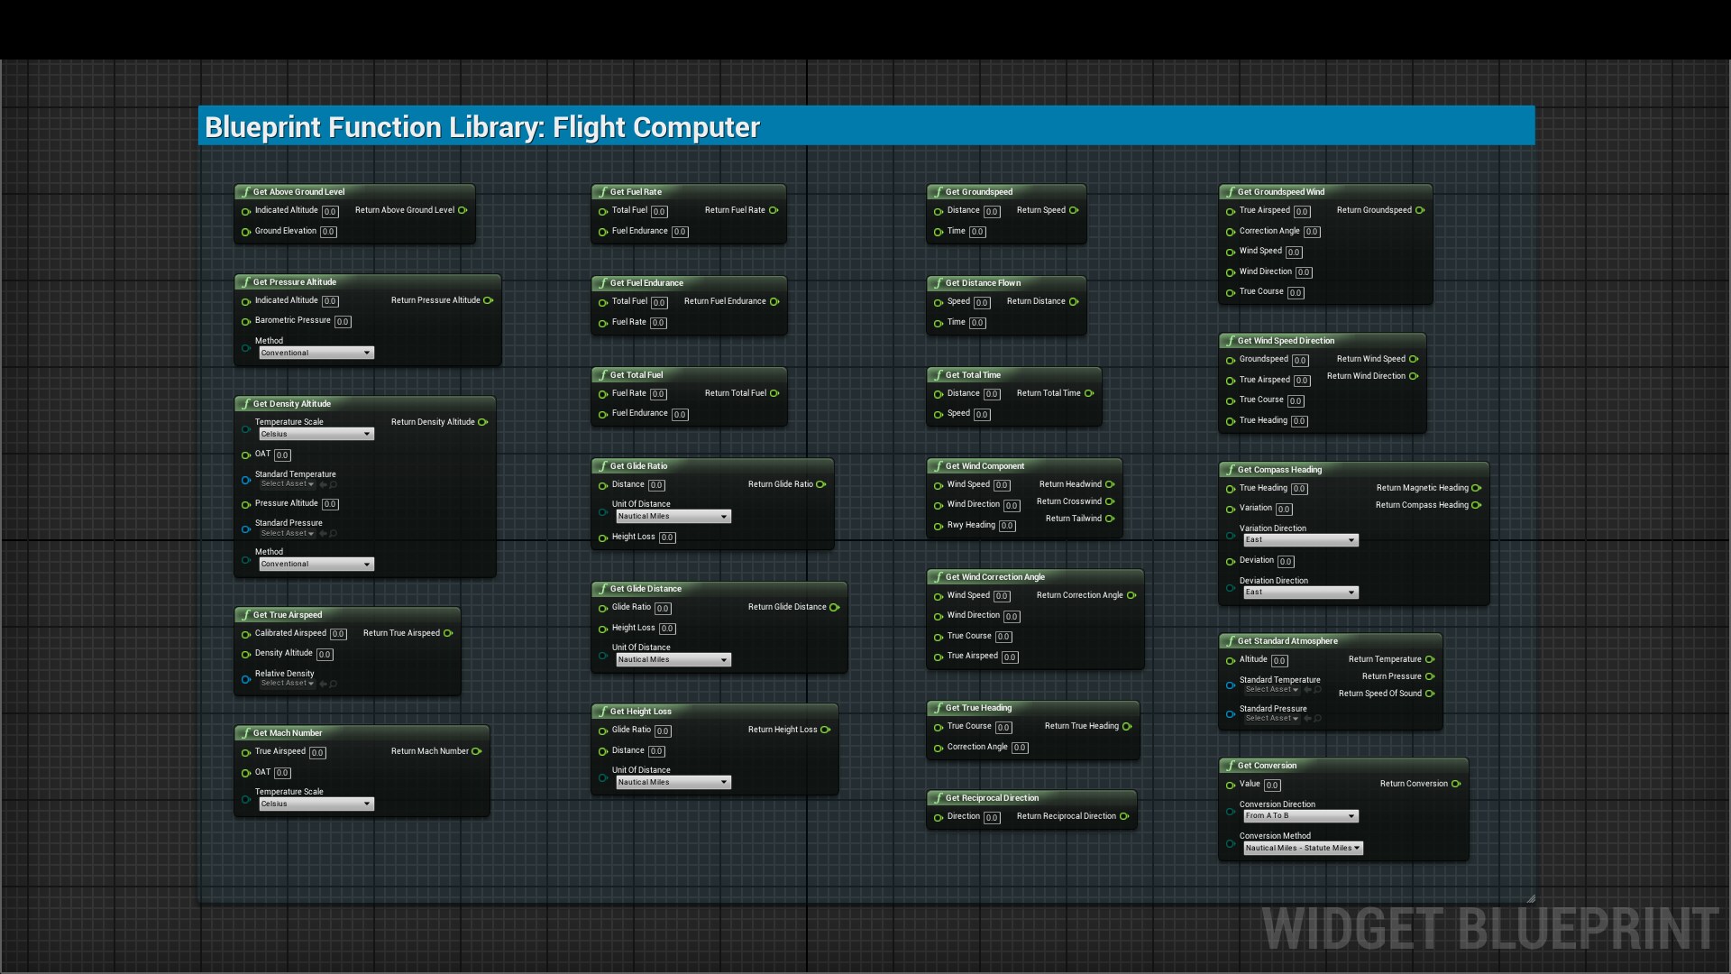Click the Value input field on Get Conversion

[1270, 785]
